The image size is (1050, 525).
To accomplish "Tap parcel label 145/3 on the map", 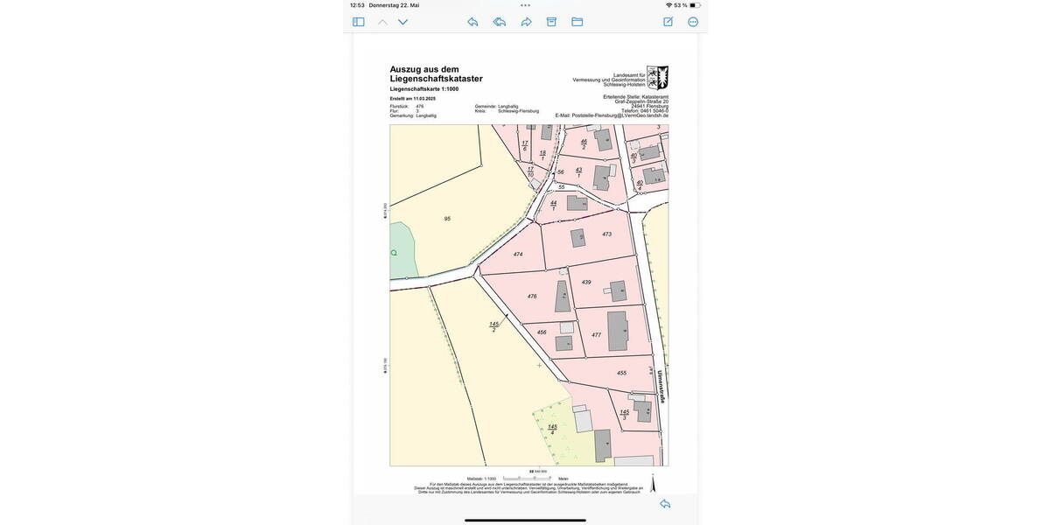I will coord(625,415).
